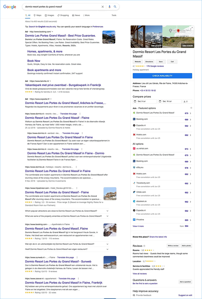Click the blue magnifier search icon
This screenshot has height=299, width=202.
[x=115, y=7]
